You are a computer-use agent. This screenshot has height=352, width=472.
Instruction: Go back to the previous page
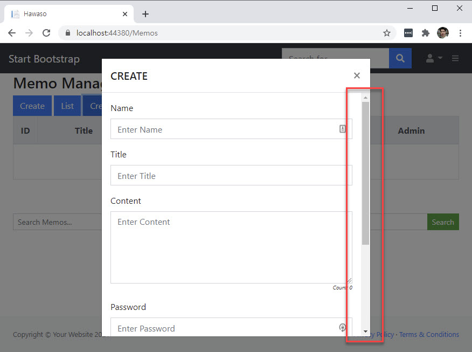[12, 33]
